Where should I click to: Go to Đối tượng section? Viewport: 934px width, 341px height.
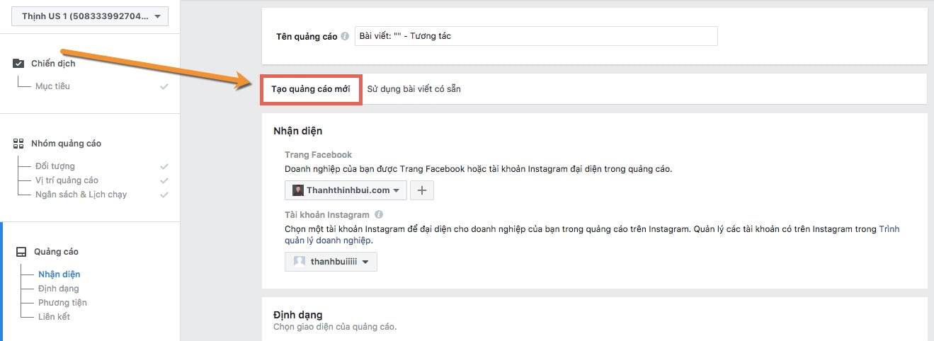(55, 166)
